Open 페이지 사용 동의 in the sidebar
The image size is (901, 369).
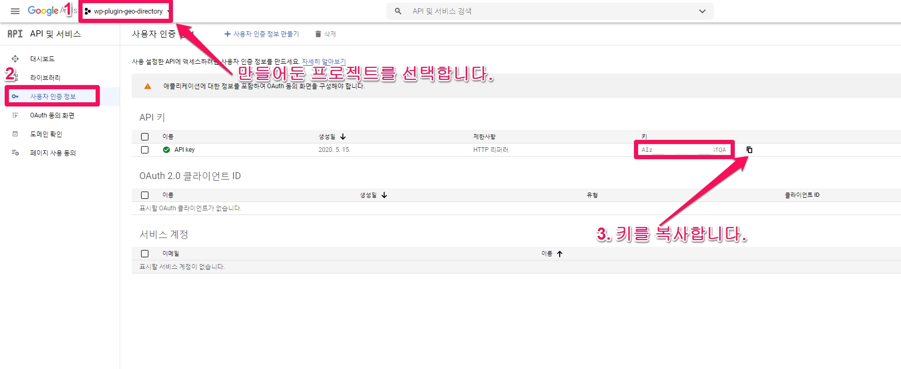[53, 153]
